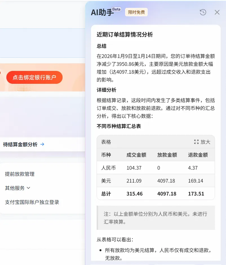Click the 放款金额 column header

pyautogui.click(x=167, y=155)
